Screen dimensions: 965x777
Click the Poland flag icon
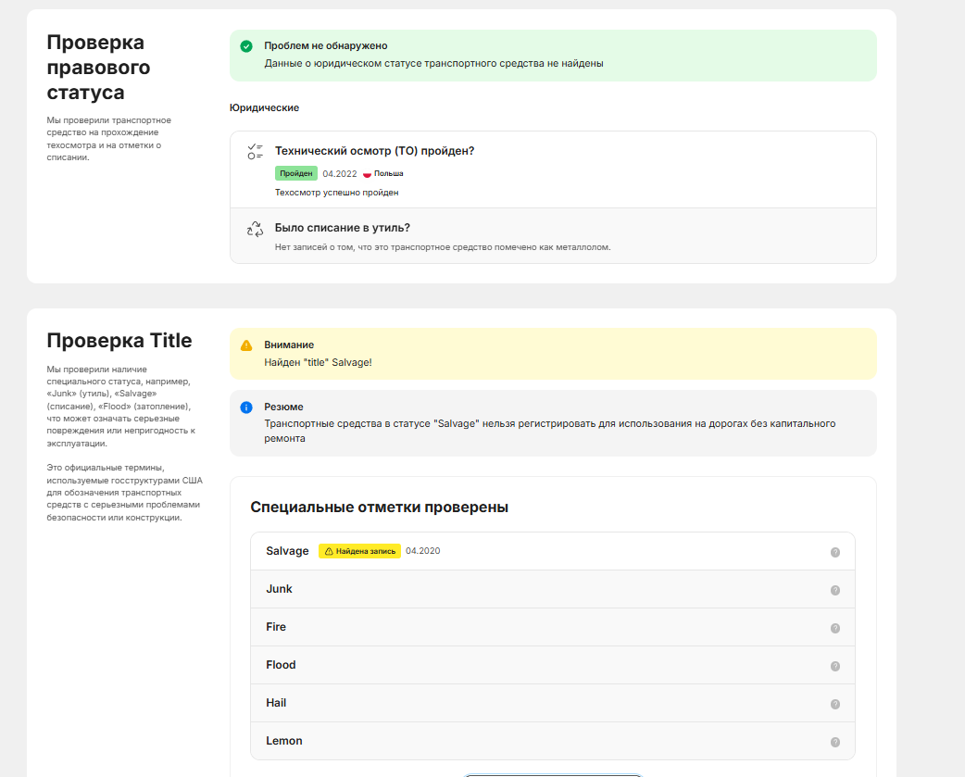click(367, 174)
